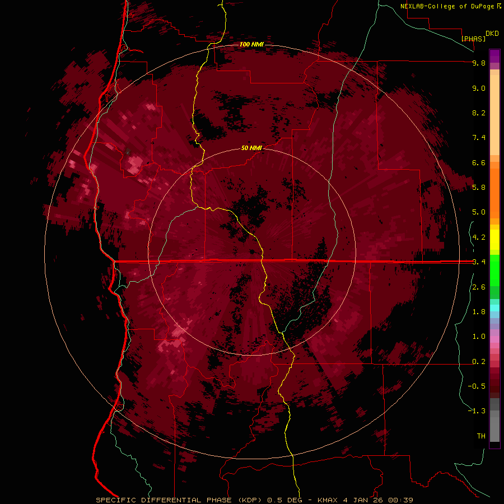
Task: Select the 1.0 scale label
Action: point(479,337)
